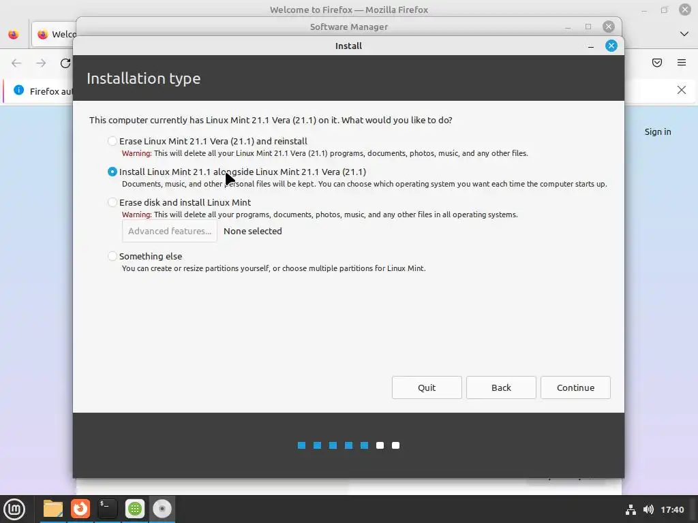The height and width of the screenshot is (523, 698).
Task: Click the Advanced features button
Action: (170, 231)
